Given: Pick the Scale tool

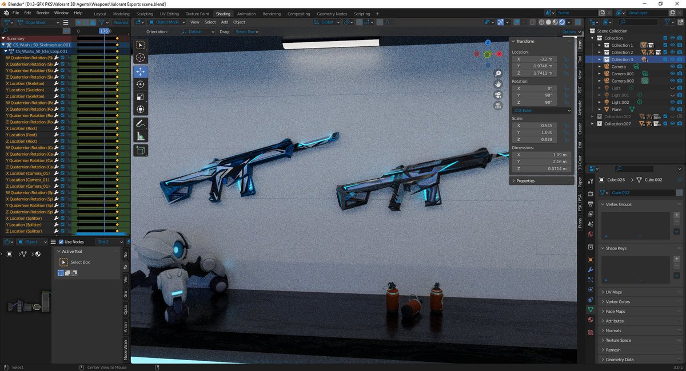Looking at the screenshot, I should coord(141,97).
